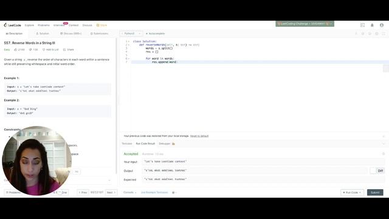Screen dimensions: 389x219
Task: Collapse the code fold arrow on line 2
Action: 129,45
